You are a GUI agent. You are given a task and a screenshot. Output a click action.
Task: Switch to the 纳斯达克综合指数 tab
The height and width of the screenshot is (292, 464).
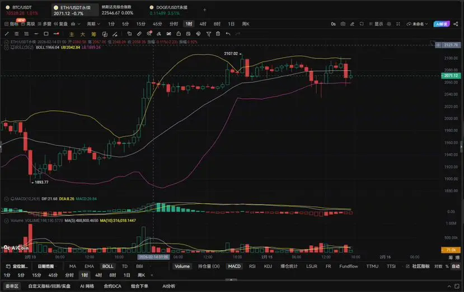[118, 10]
